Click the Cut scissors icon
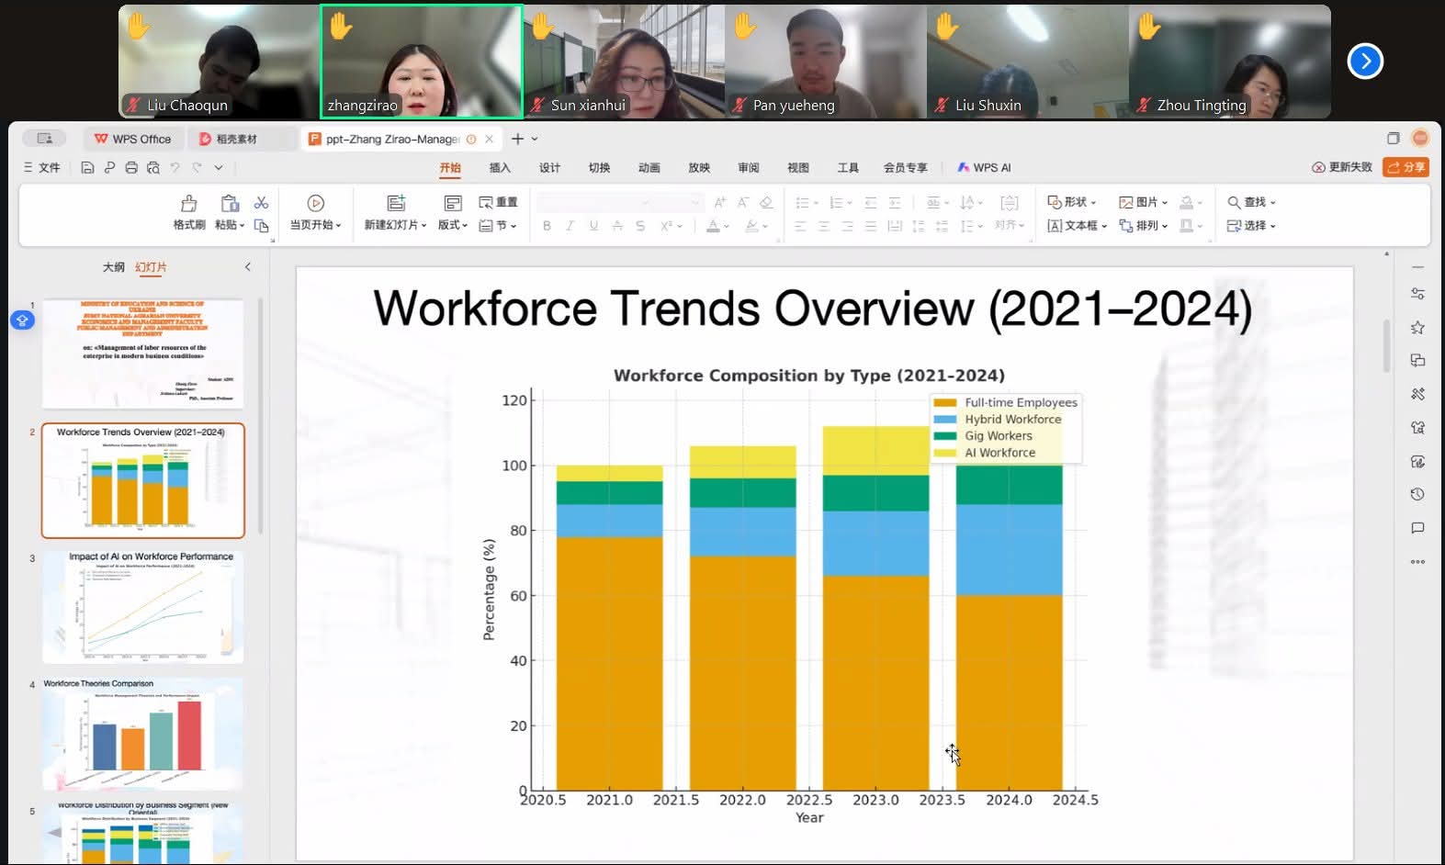This screenshot has height=865, width=1445. (x=262, y=203)
